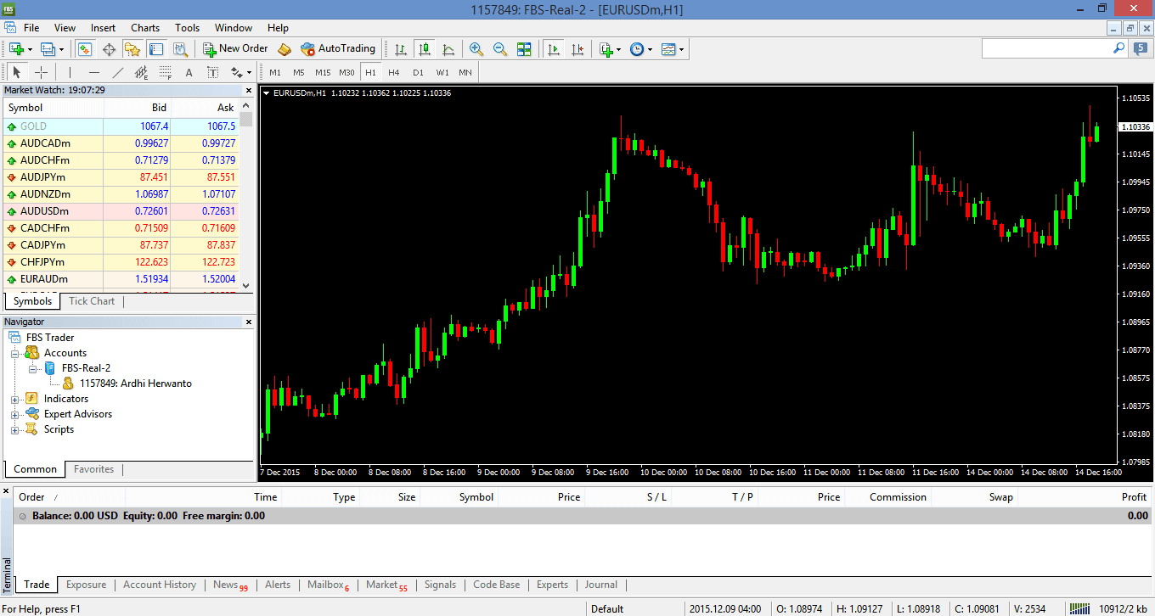The image size is (1155, 616).
Task: Open the Periods clock dropdown
Action: click(x=641, y=49)
